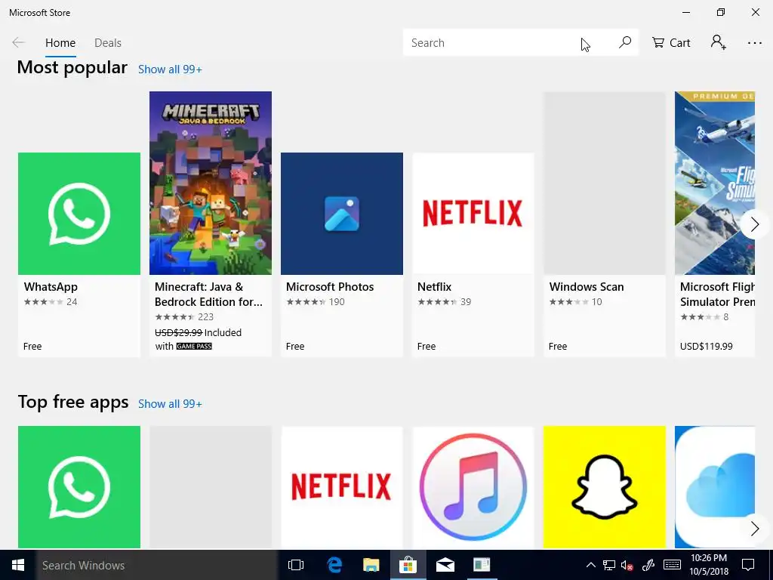
Task: Click the "Microsoft Photos" title text
Action: coord(330,287)
